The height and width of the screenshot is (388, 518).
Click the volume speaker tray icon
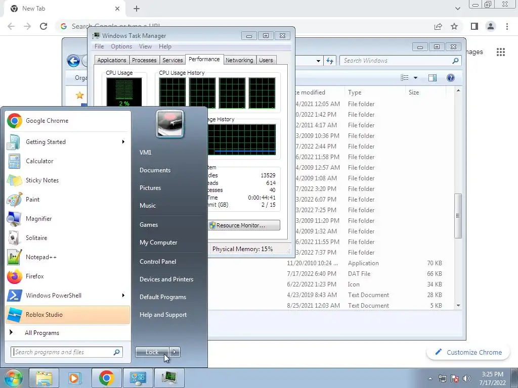point(467,378)
